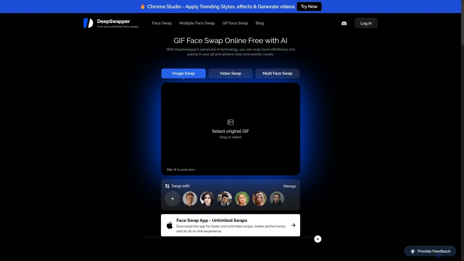464x261 pixels.
Task: Open the Blog nav link
Action: tap(260, 23)
